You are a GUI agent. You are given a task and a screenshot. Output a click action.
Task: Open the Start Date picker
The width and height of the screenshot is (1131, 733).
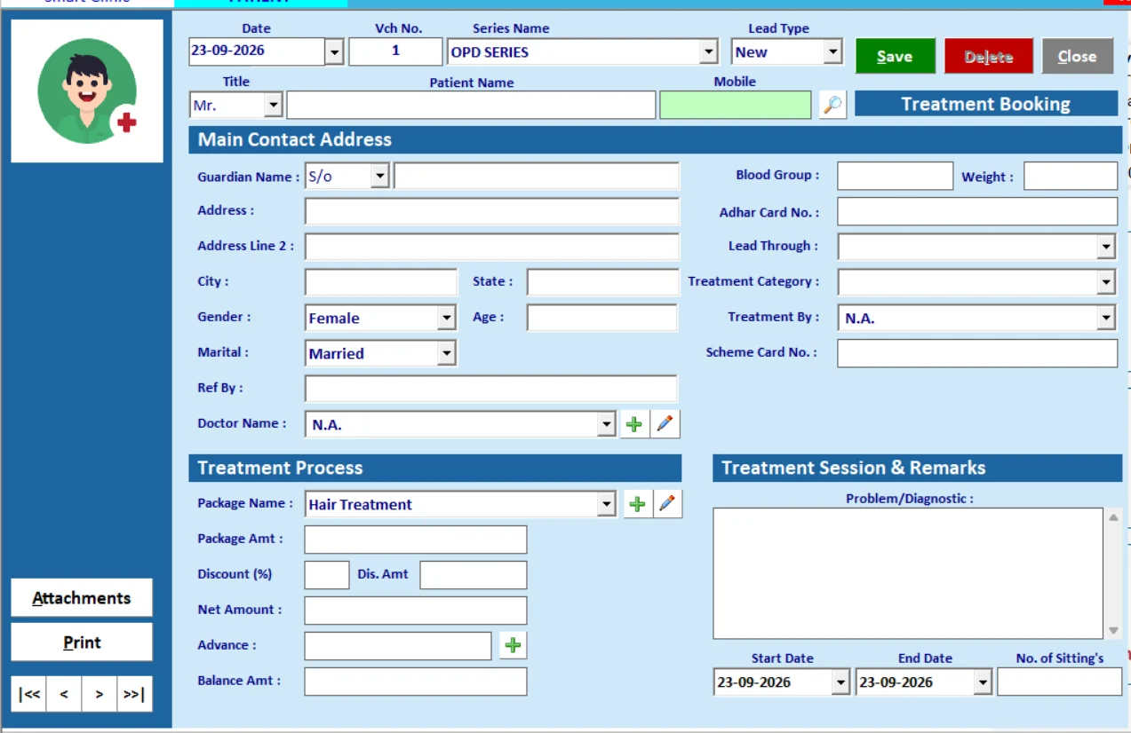pos(840,682)
